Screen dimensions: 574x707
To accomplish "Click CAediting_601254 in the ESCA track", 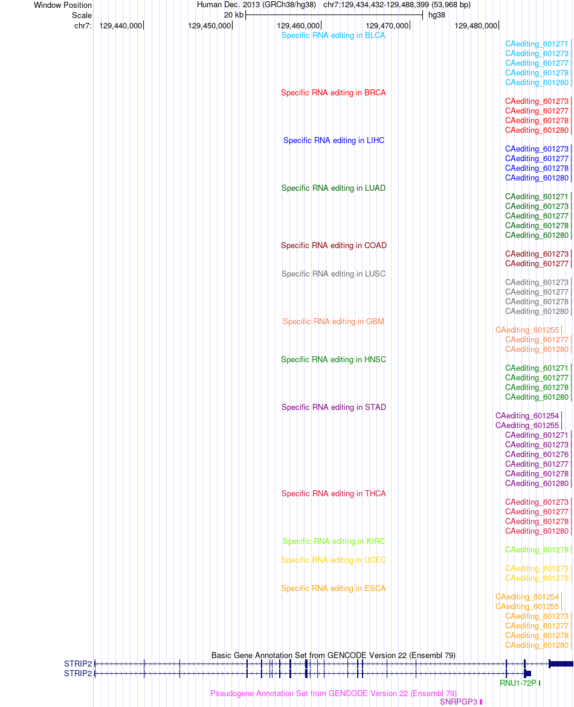I will (x=527, y=598).
